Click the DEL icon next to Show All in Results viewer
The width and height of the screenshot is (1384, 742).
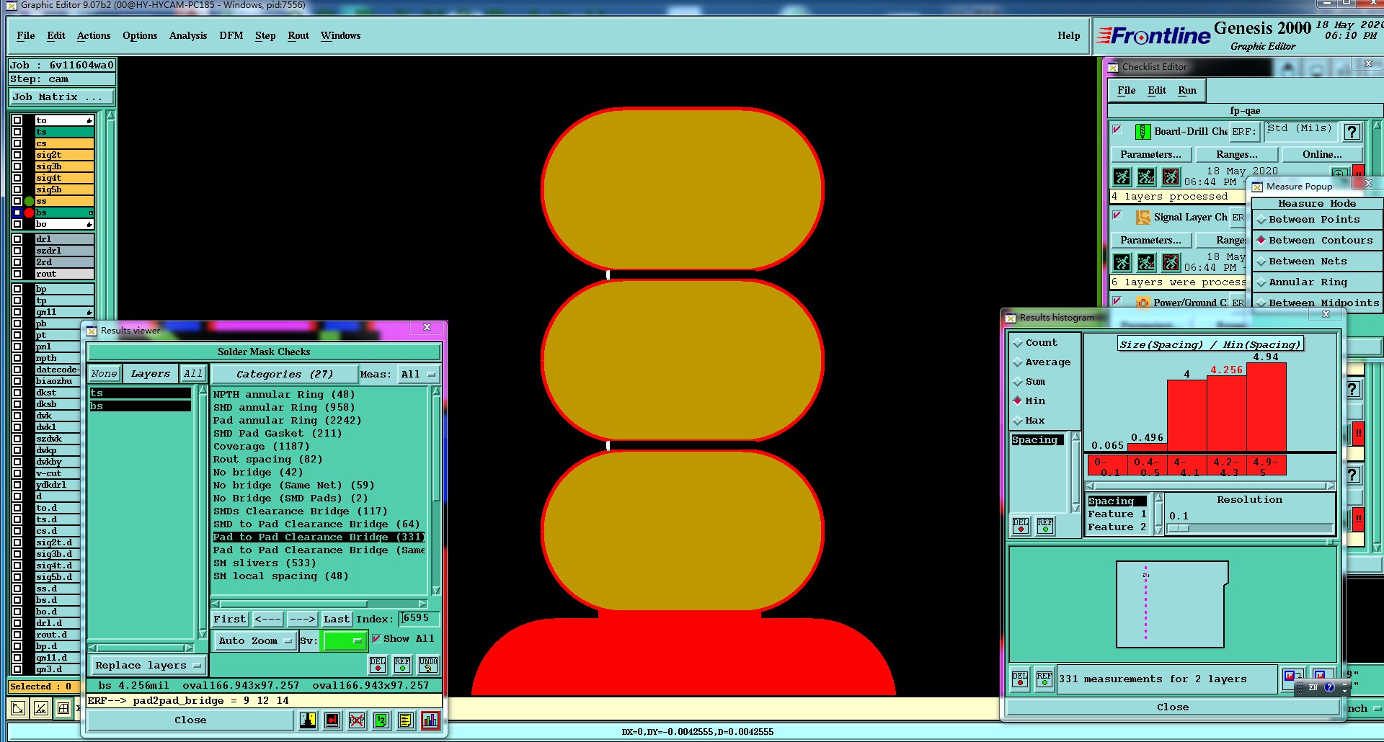tap(378, 664)
